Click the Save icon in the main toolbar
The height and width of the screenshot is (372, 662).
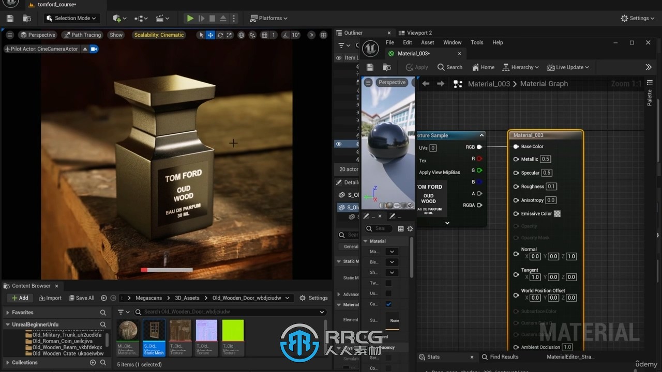10,18
